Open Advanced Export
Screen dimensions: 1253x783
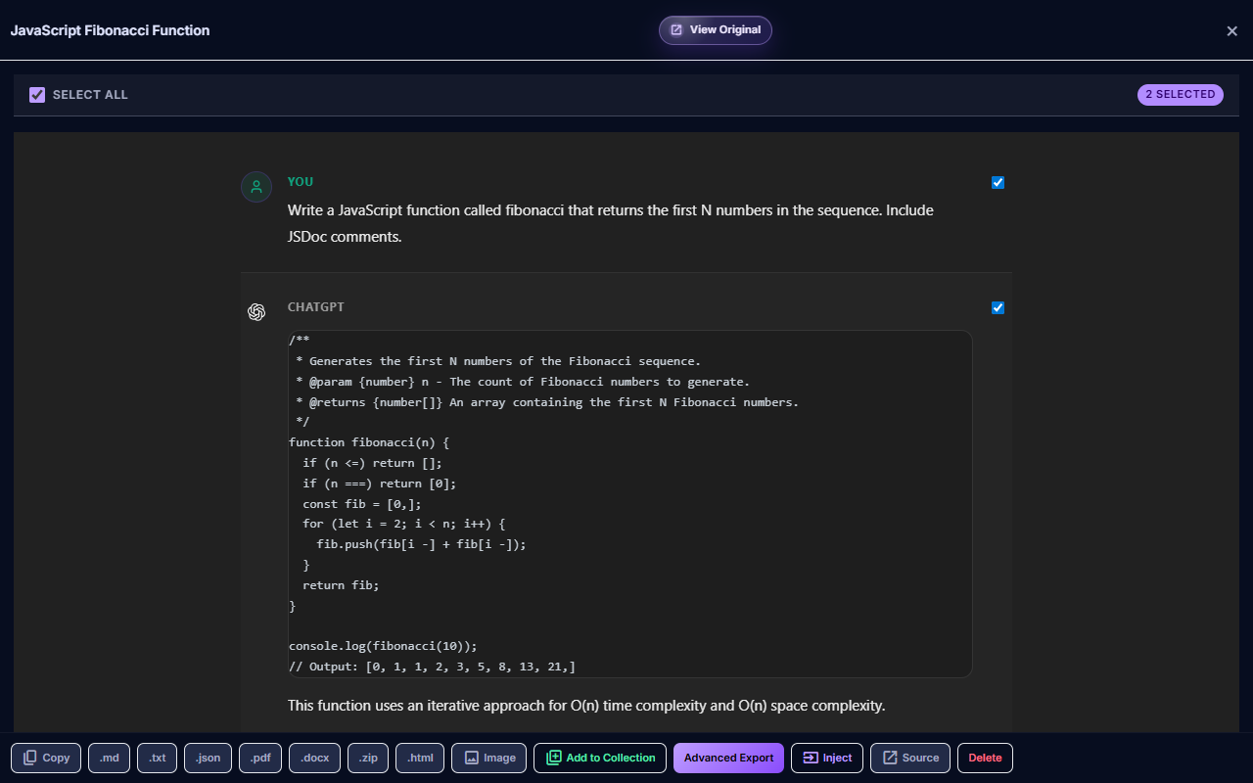[728, 758]
